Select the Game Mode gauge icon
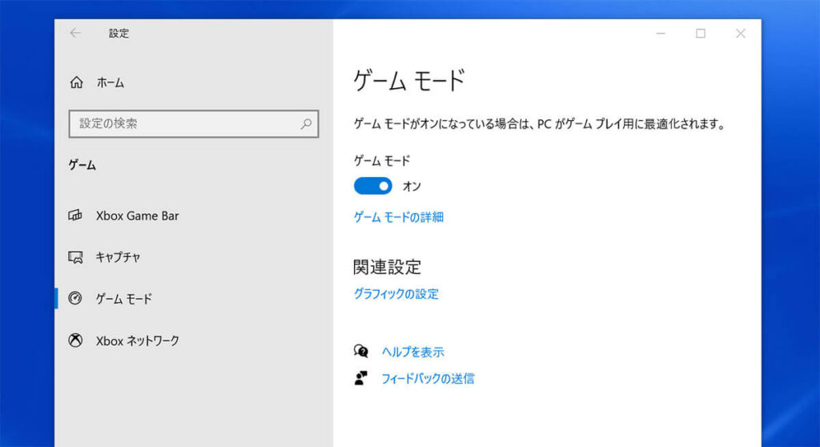This screenshot has width=820, height=447. [75, 298]
